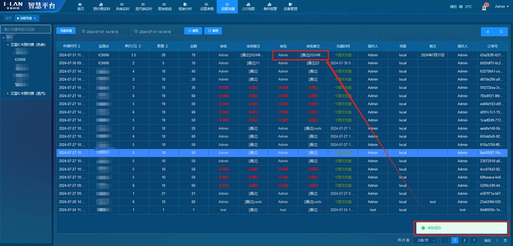Expand the 艾蓝IC卡预付费 (蒸汽) tree node

coord(7,93)
